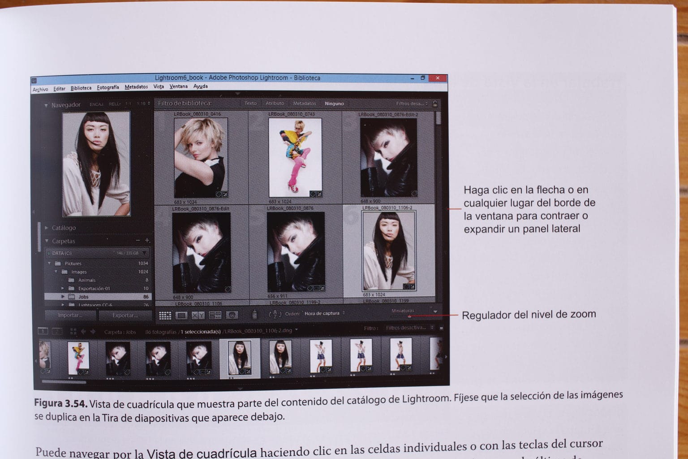Open Compare view (XY) icon
The width and height of the screenshot is (688, 459).
tap(198, 316)
